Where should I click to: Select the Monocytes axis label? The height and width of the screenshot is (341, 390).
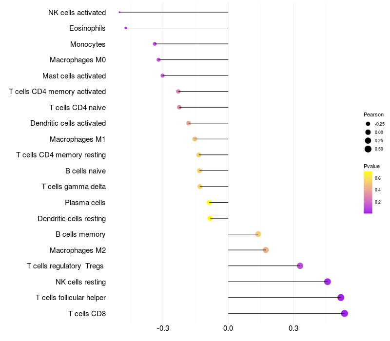coord(88,44)
